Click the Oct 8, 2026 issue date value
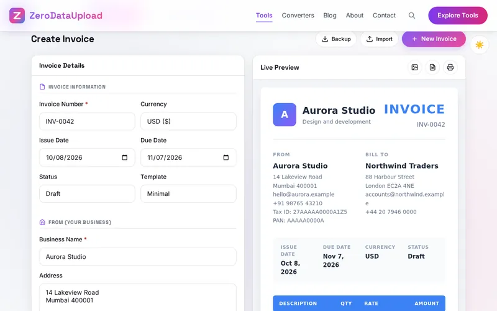The width and height of the screenshot is (497, 311). [290, 267]
